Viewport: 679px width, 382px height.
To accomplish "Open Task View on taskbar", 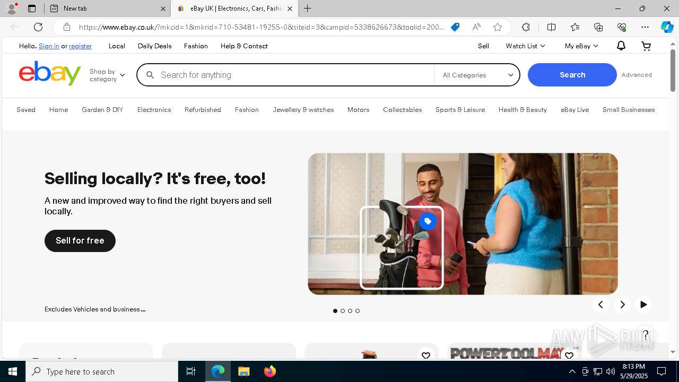I will (191, 371).
